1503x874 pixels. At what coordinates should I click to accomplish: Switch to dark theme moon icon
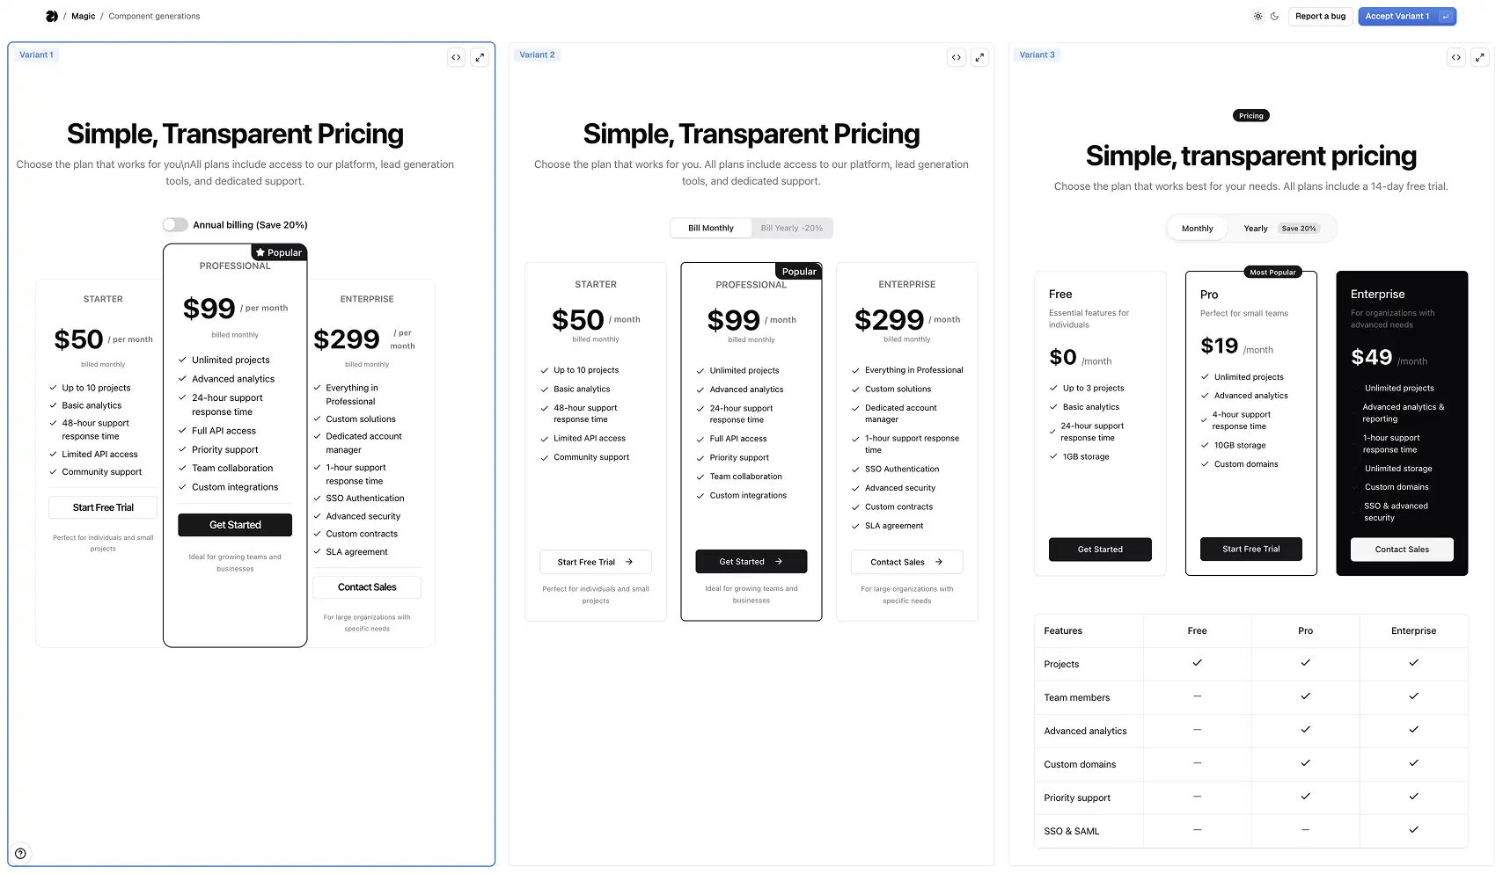(x=1274, y=16)
